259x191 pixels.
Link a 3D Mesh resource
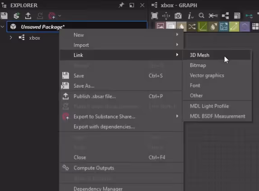tap(217, 55)
